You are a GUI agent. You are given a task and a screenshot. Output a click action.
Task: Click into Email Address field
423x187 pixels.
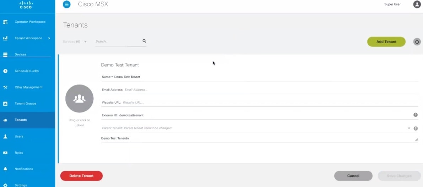tap(260, 90)
